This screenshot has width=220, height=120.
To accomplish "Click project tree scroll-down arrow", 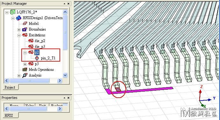I will click(65, 75).
